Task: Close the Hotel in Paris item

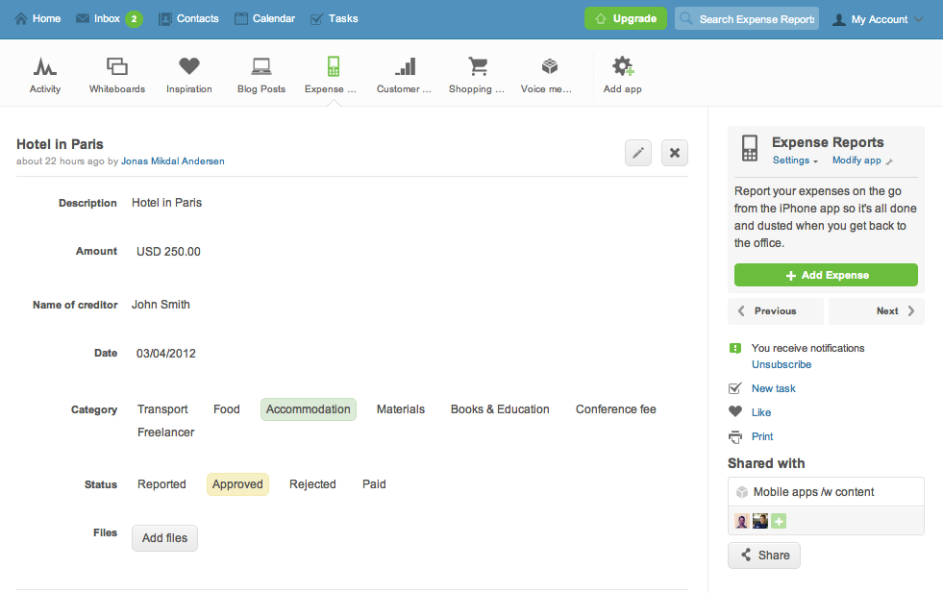Action: tap(675, 153)
